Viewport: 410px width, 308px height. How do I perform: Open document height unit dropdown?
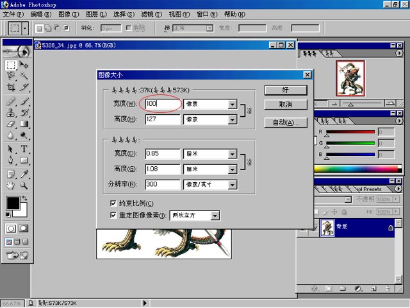(x=232, y=169)
